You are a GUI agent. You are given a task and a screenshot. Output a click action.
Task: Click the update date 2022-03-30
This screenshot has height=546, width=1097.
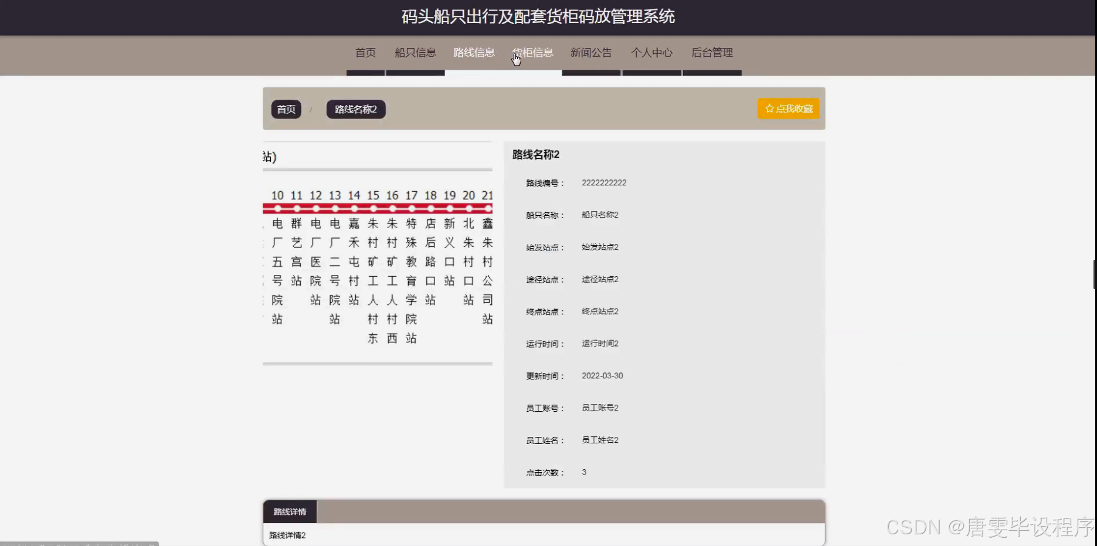tap(602, 376)
